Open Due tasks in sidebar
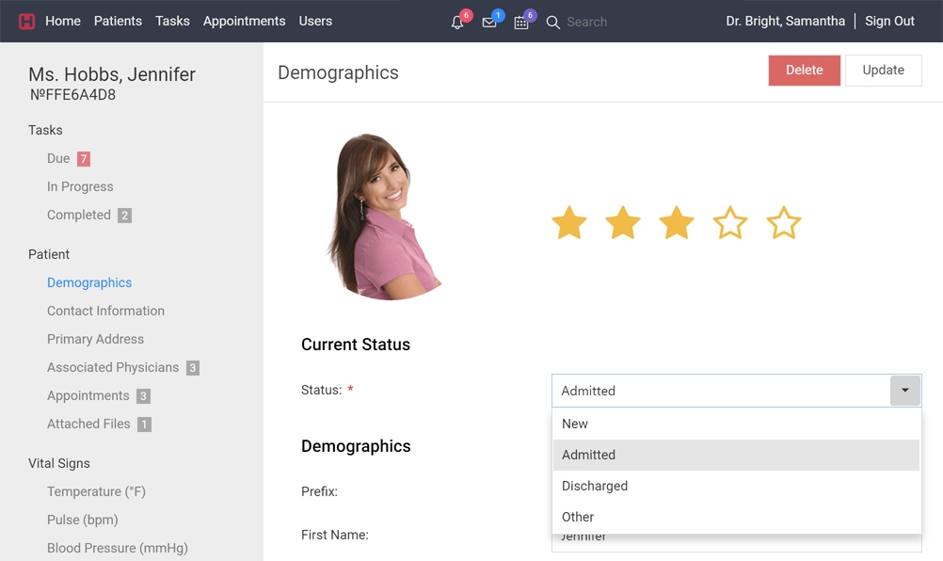This screenshot has width=943, height=561. coord(58,159)
